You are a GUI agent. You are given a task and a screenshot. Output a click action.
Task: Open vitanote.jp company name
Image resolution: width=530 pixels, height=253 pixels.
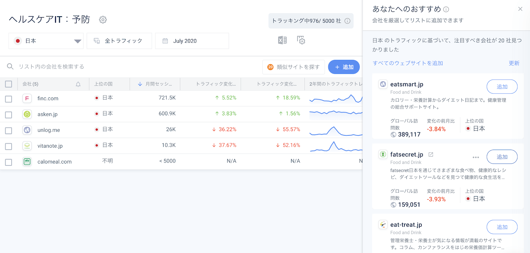point(50,146)
